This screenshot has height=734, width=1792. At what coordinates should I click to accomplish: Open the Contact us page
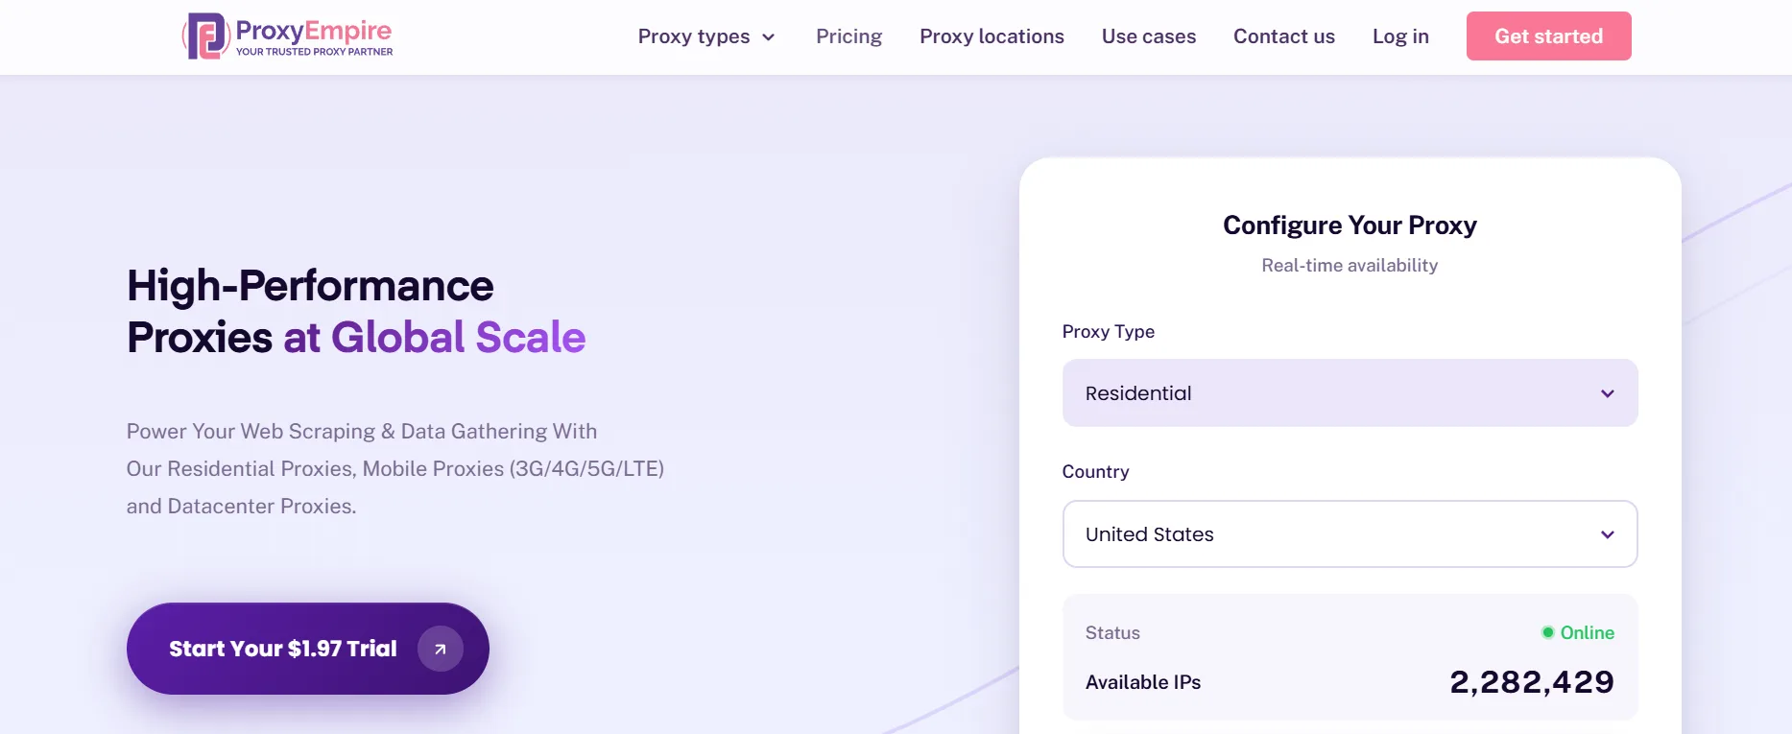click(x=1283, y=36)
